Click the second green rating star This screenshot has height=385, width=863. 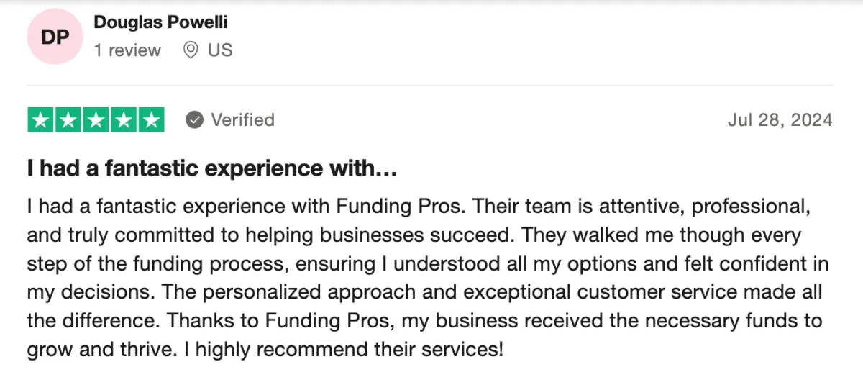click(68, 119)
